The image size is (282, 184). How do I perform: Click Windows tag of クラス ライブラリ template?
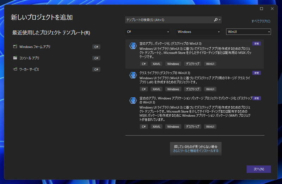point(173,89)
